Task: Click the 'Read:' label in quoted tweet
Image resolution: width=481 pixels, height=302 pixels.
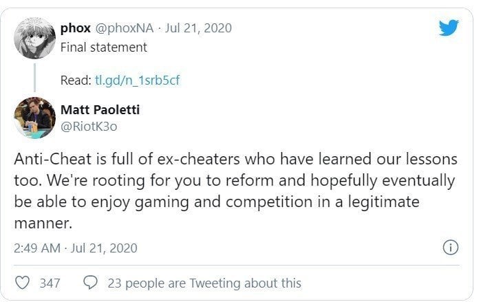Action: [76, 80]
